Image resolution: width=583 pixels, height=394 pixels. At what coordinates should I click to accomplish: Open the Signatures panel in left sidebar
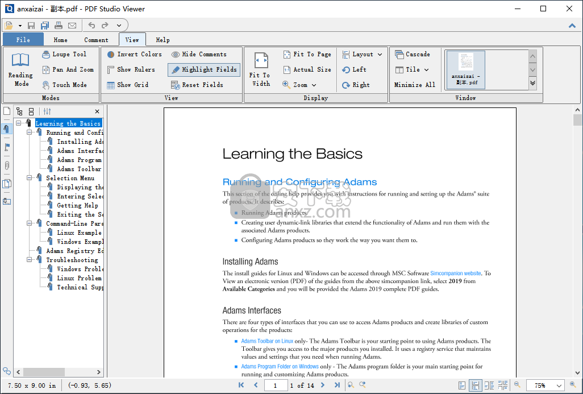click(7, 201)
